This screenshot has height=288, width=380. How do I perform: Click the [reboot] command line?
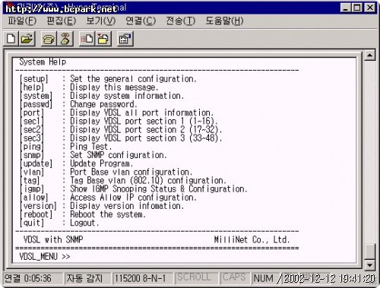83,214
